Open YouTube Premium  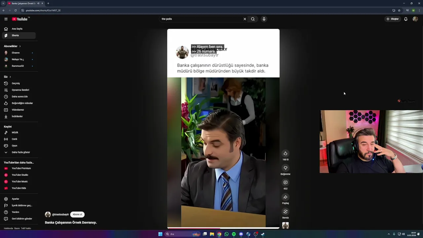pyautogui.click(x=19, y=168)
